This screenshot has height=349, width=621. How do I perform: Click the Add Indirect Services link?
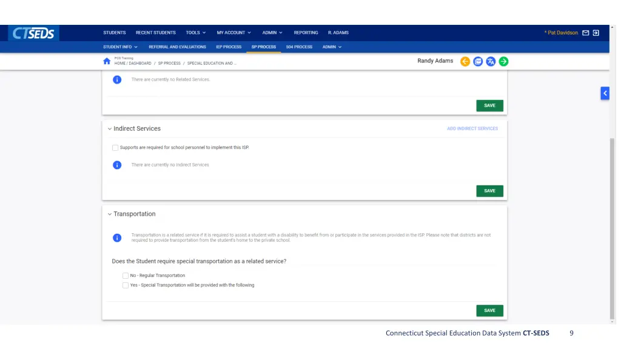472,128
